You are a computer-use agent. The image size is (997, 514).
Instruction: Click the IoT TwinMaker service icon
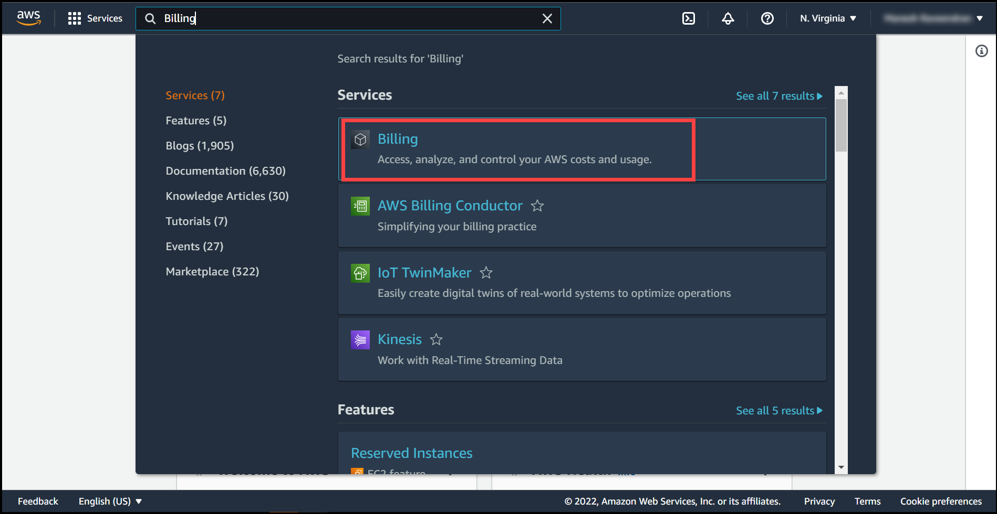point(360,273)
